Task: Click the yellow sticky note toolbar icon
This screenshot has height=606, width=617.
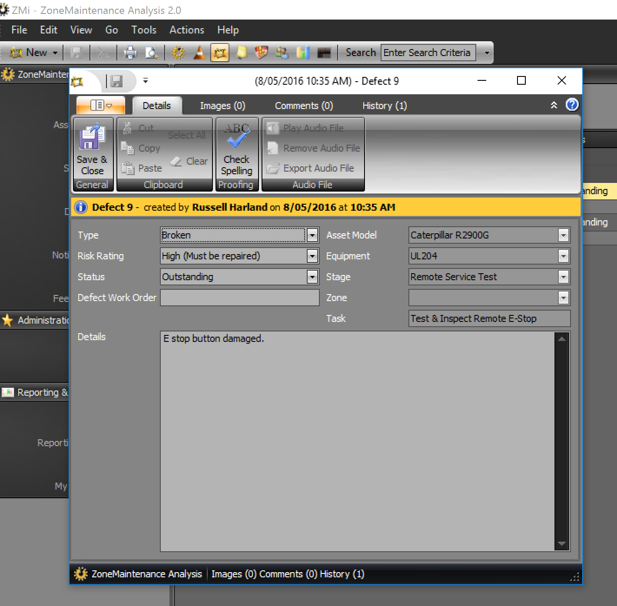Action: (x=241, y=53)
